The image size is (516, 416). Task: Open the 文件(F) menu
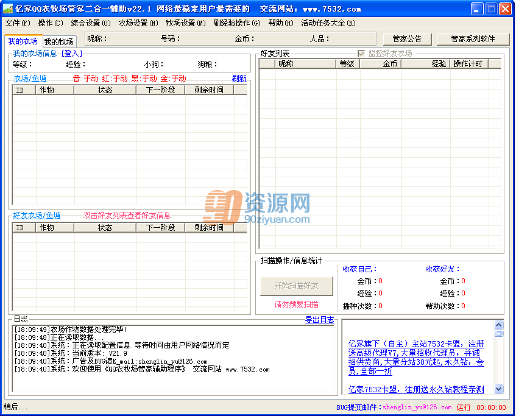(18, 23)
